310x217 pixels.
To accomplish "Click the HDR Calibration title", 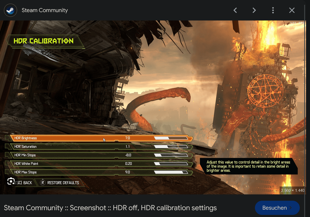I will pyautogui.click(x=44, y=41).
